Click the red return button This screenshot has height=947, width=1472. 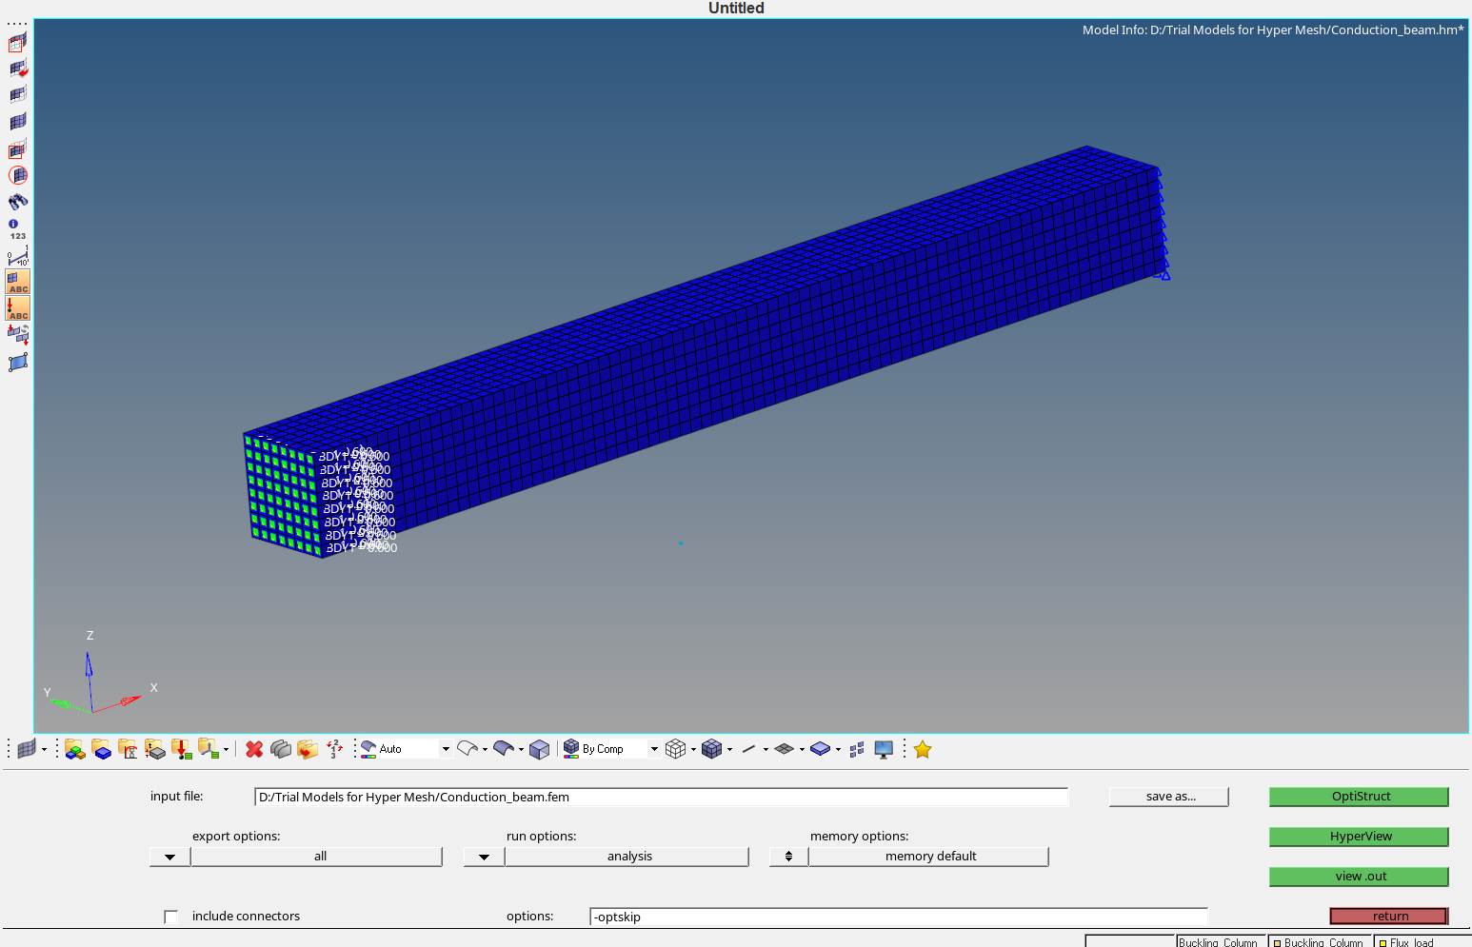coord(1389,917)
